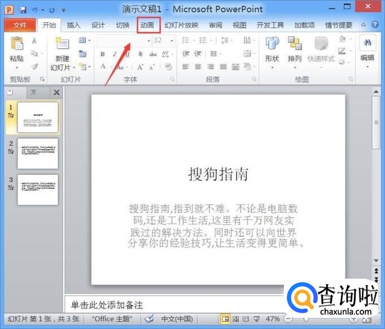Switch to the 设计 Design tab
385x329 pixels.
coord(98,25)
